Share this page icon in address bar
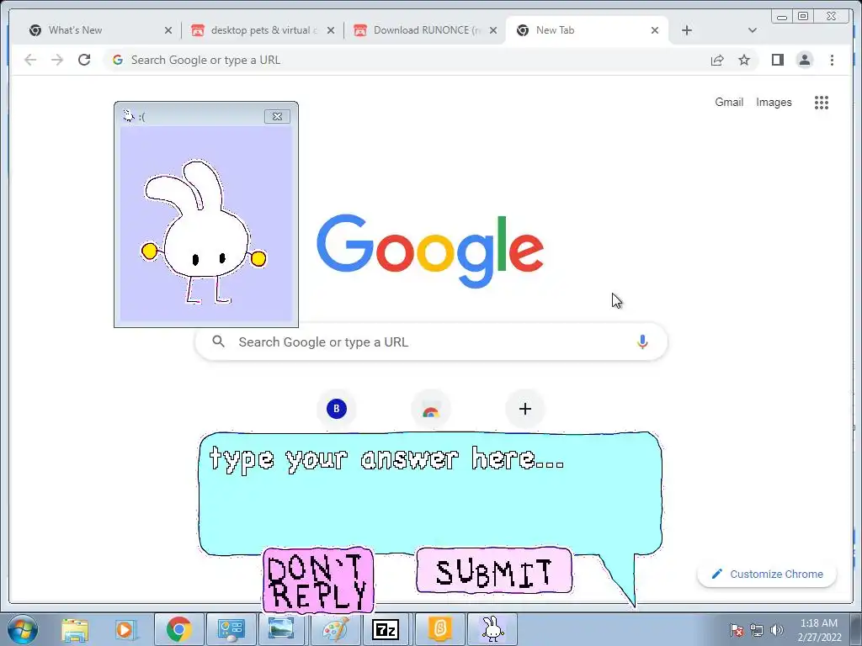Screen dimensions: 862x646 click(x=717, y=60)
